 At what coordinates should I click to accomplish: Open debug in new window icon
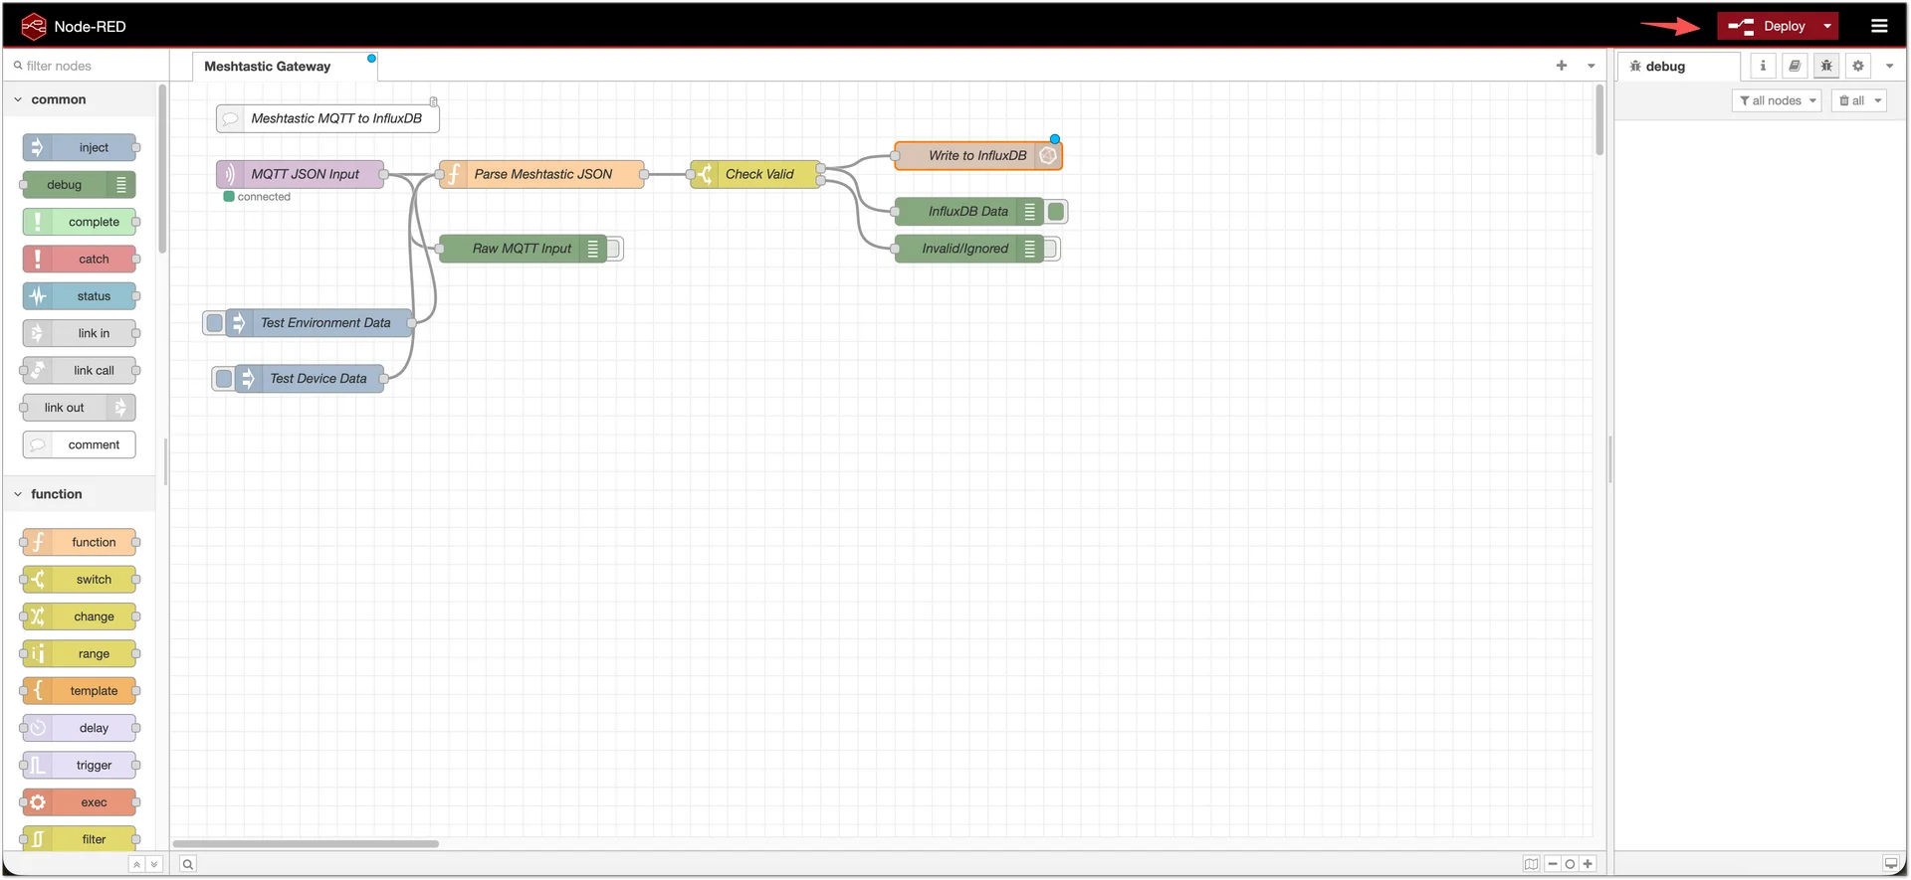(1890, 864)
